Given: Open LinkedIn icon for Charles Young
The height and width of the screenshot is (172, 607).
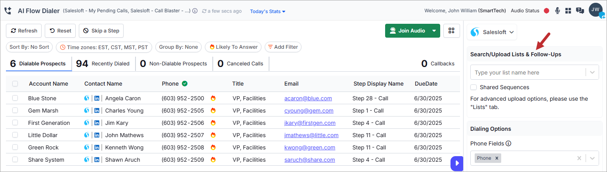Looking at the screenshot, I should (97, 111).
